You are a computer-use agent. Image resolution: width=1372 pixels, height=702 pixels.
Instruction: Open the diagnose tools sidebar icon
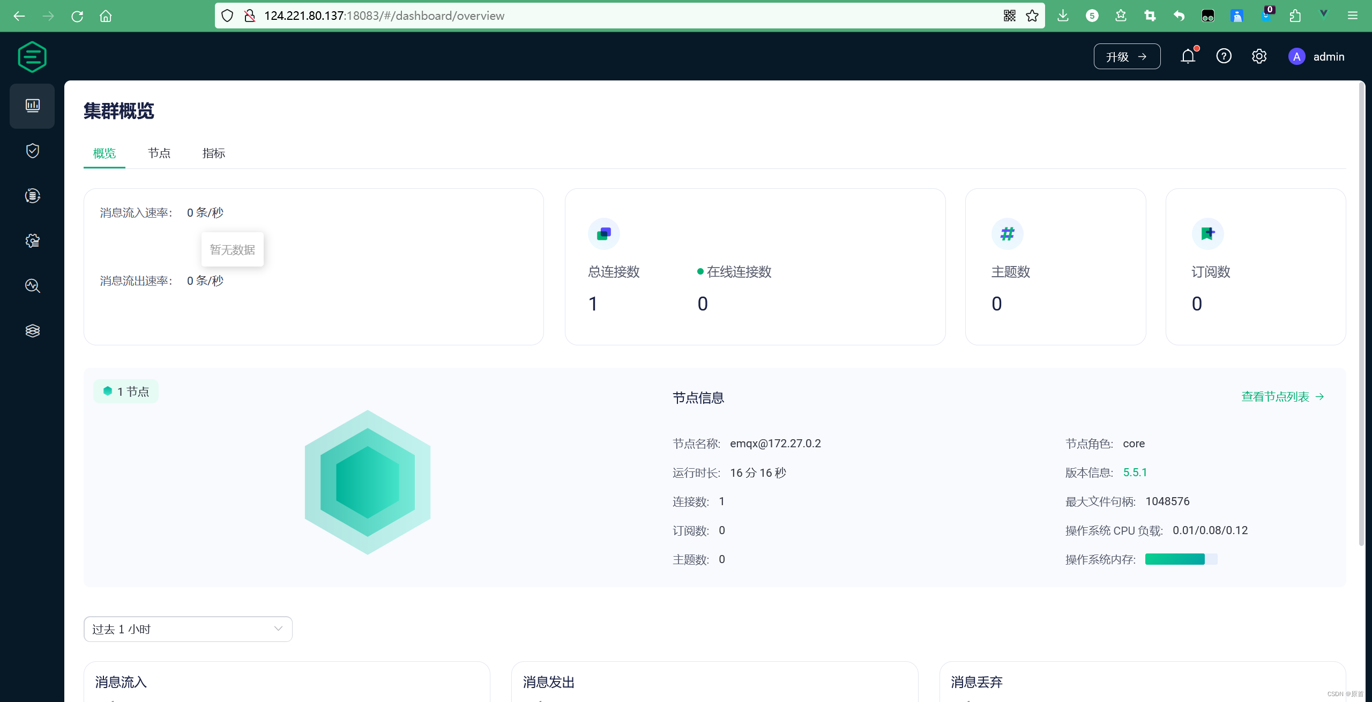[x=32, y=286]
